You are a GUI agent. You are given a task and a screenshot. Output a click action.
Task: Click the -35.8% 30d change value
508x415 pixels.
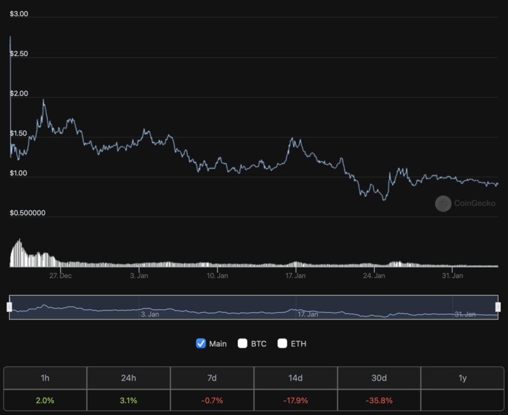click(379, 401)
